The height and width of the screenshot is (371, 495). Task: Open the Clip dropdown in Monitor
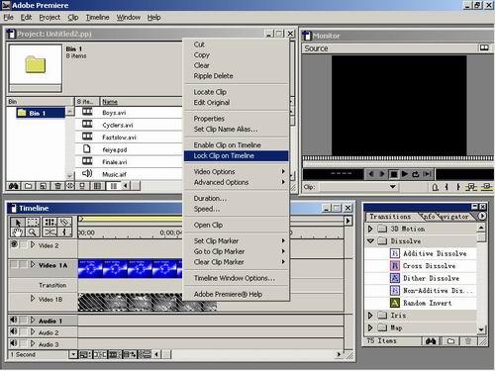tap(359, 187)
